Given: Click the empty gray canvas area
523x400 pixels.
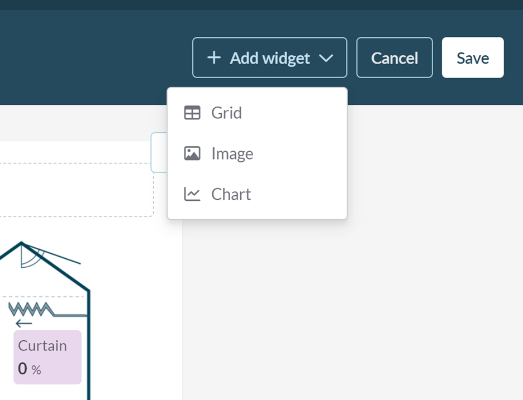Looking at the screenshot, I should pos(352,307).
